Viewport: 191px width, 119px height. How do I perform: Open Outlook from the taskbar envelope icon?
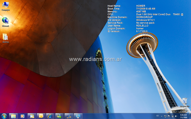click(41, 116)
